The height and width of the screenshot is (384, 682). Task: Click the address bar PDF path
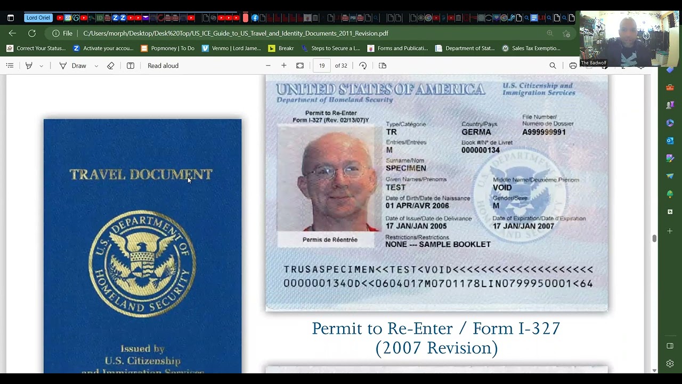[x=236, y=33]
